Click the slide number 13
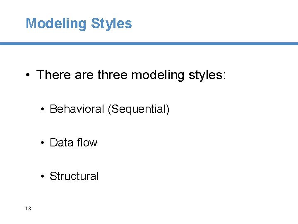 click(28, 208)
